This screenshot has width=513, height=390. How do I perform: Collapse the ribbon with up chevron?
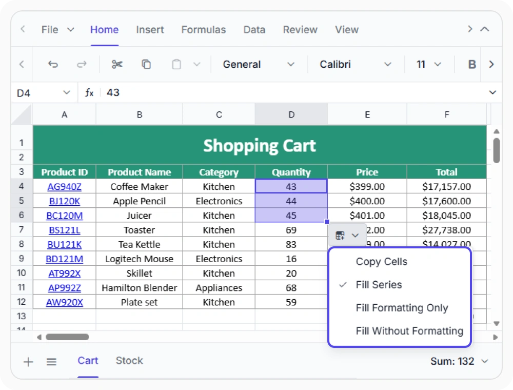tap(485, 29)
